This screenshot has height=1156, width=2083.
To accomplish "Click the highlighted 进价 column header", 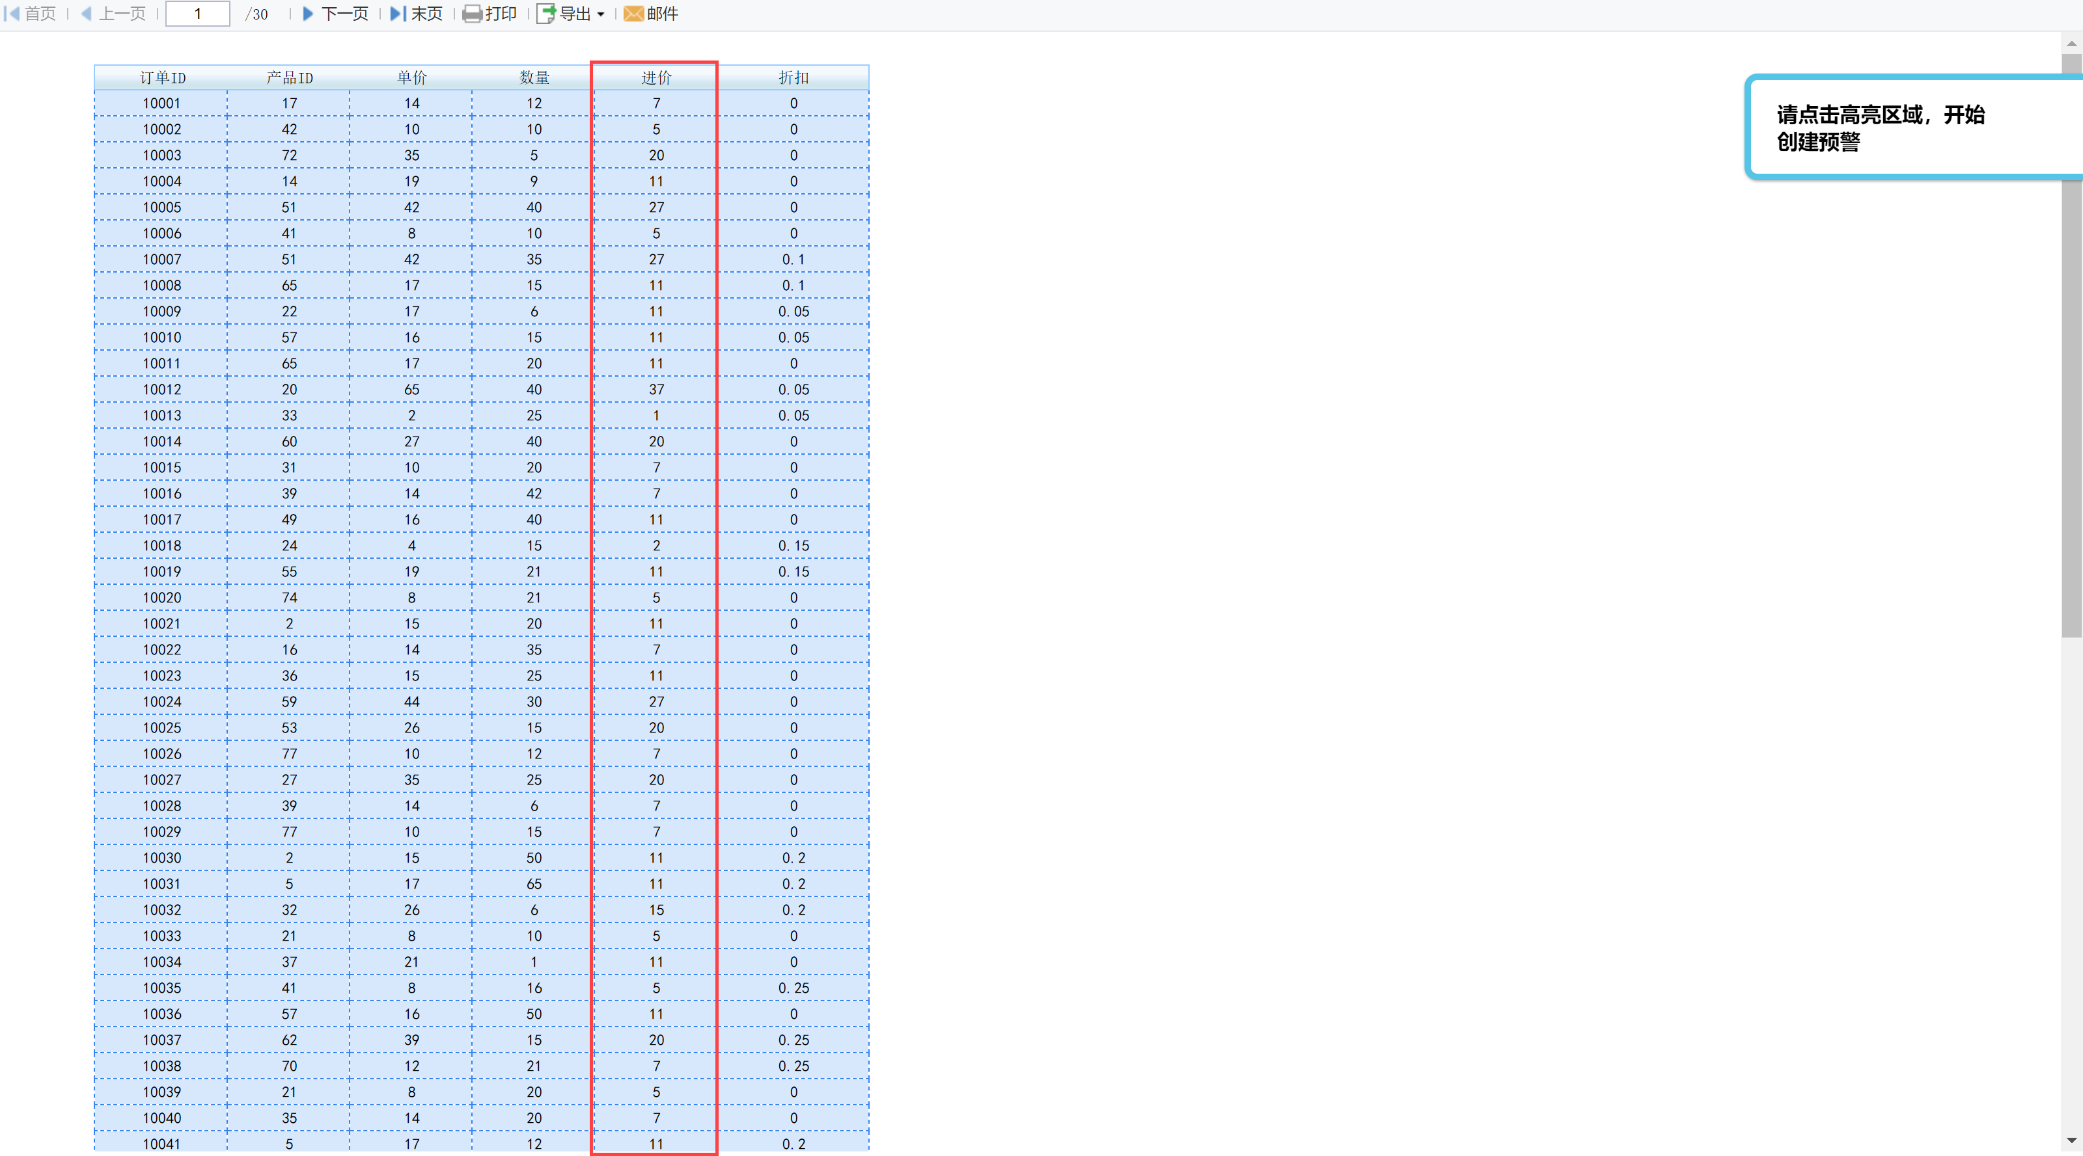I will (655, 77).
